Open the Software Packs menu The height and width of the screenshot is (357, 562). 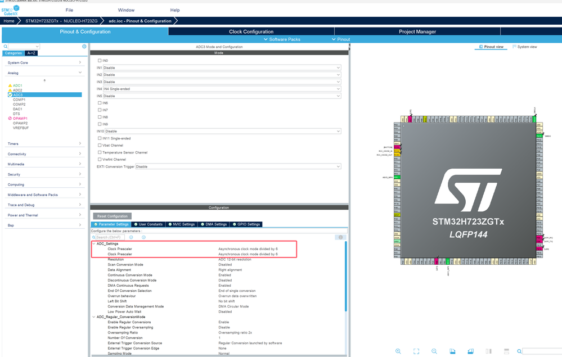(282, 39)
